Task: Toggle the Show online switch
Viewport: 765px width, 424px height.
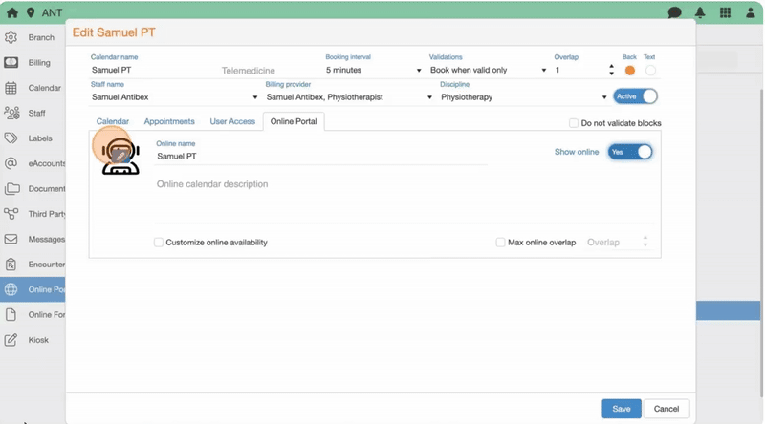Action: click(631, 152)
